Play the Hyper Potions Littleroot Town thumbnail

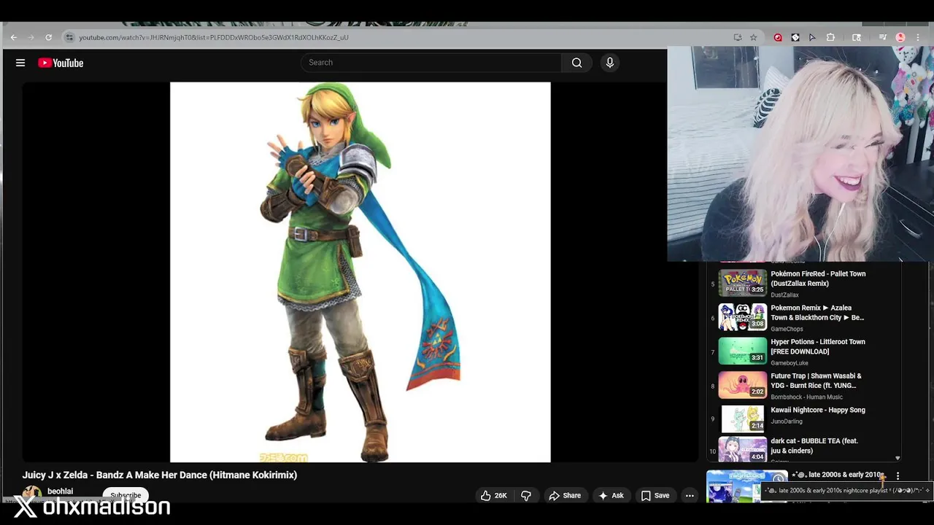point(742,351)
